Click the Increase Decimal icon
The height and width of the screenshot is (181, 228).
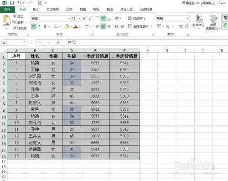(x=181, y=26)
